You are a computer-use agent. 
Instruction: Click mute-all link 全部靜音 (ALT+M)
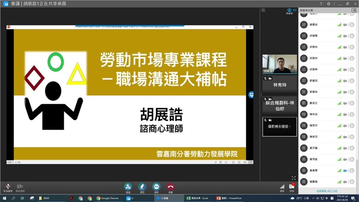[327, 191]
